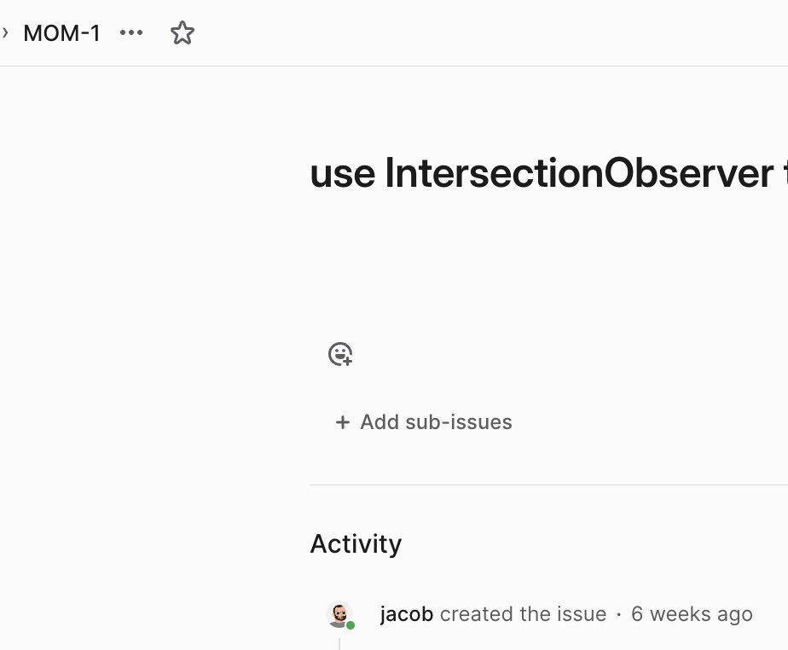The height and width of the screenshot is (650, 788).
Task: Click the Add sub-issues text label
Action: pyautogui.click(x=437, y=422)
